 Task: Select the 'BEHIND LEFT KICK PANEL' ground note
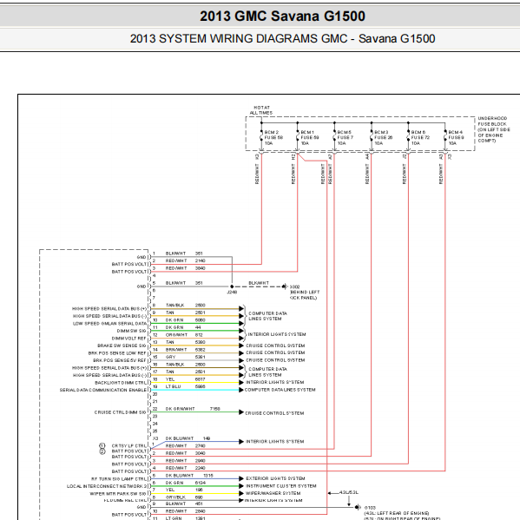[x=305, y=295]
